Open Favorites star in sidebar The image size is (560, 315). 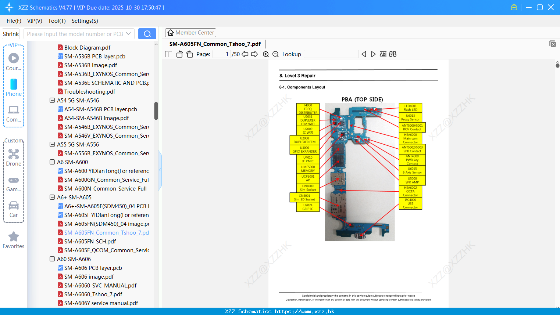(x=14, y=240)
